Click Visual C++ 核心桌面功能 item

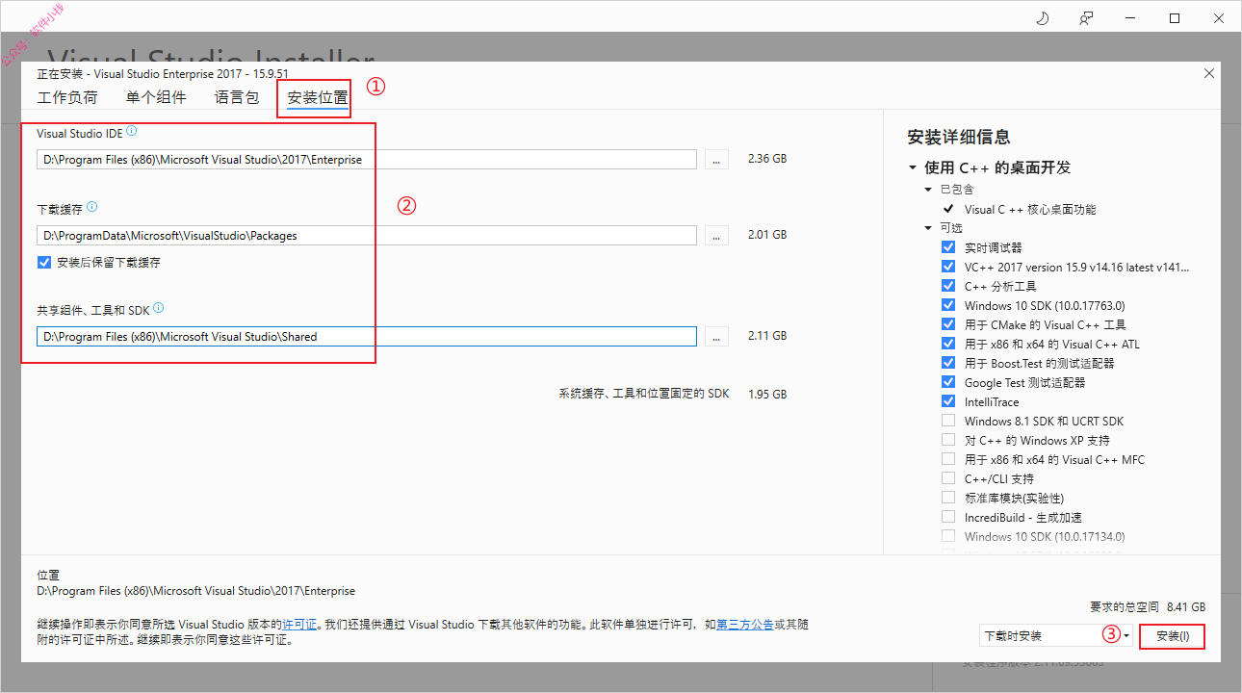click(1030, 209)
